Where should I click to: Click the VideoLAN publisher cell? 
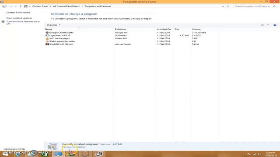[x=121, y=38]
